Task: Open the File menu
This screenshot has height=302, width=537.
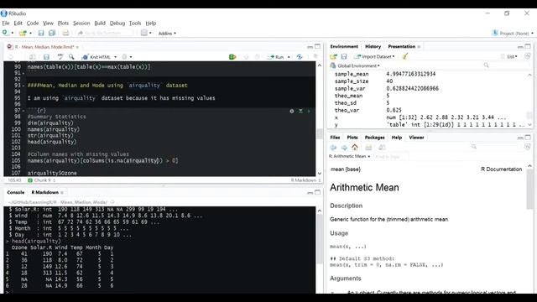Action: click(6, 23)
